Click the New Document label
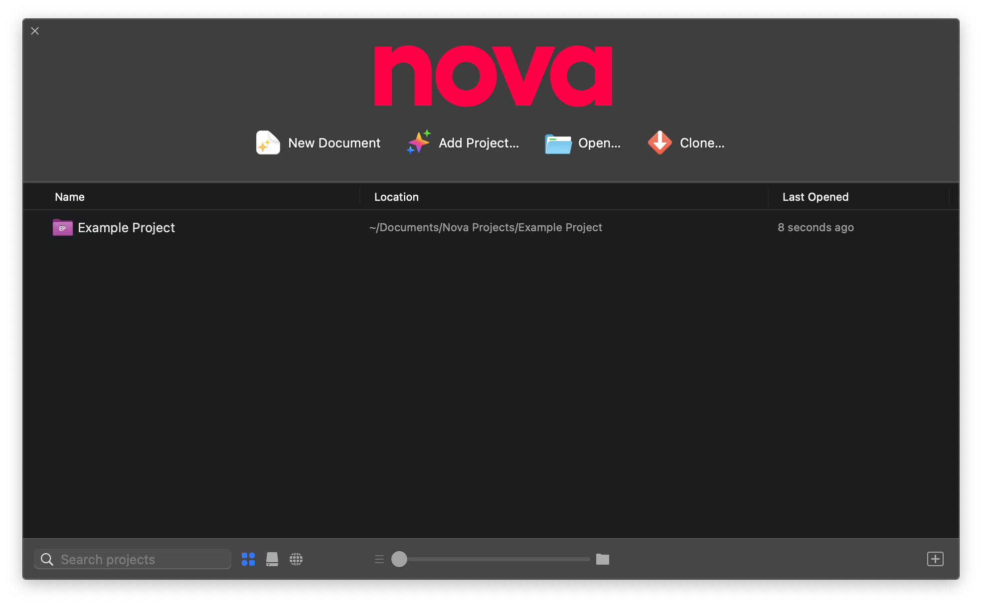 tap(334, 143)
